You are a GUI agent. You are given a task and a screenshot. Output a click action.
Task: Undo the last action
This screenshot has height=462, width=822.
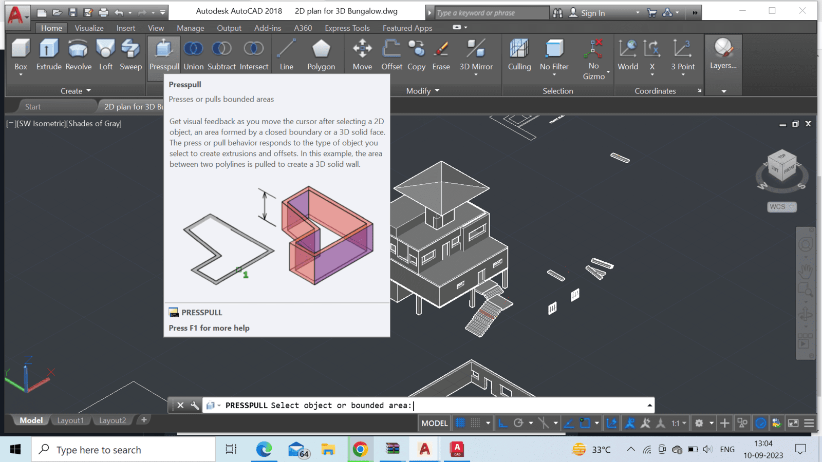[119, 12]
